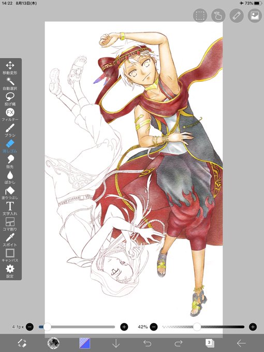Viewport: 264px width, 352px height.
Task: Tap the 42% opacity value
Action: coord(143,327)
